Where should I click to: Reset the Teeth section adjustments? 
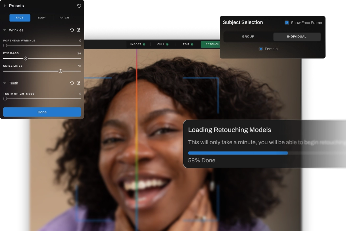(x=72, y=83)
